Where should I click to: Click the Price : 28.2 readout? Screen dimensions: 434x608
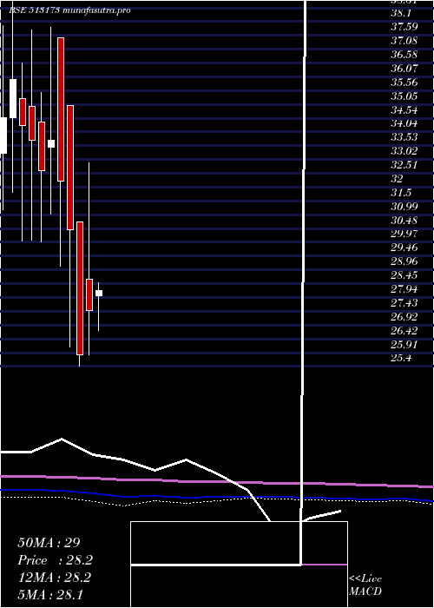(55, 560)
